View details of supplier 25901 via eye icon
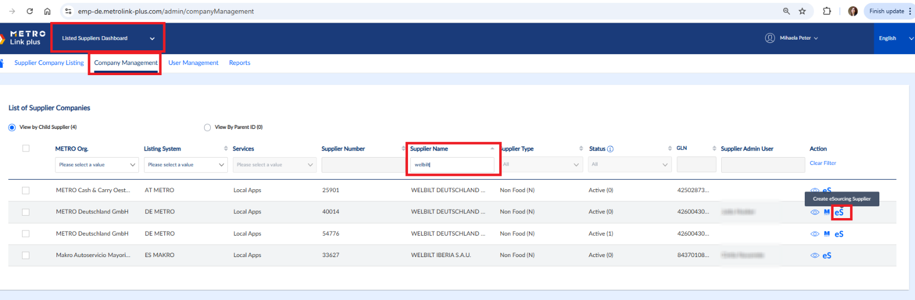Image resolution: width=915 pixels, height=300 pixels. click(x=814, y=190)
